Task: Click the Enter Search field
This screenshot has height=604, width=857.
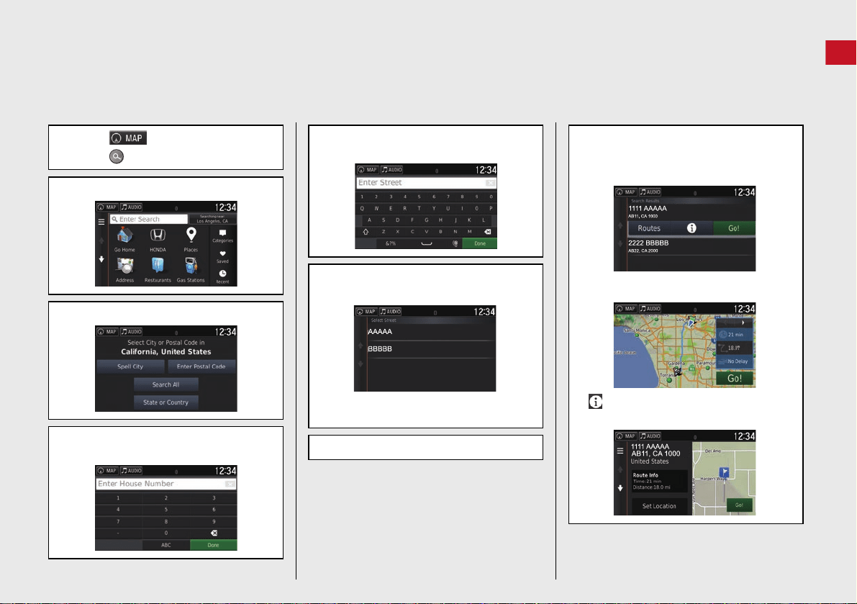Action: tap(149, 219)
